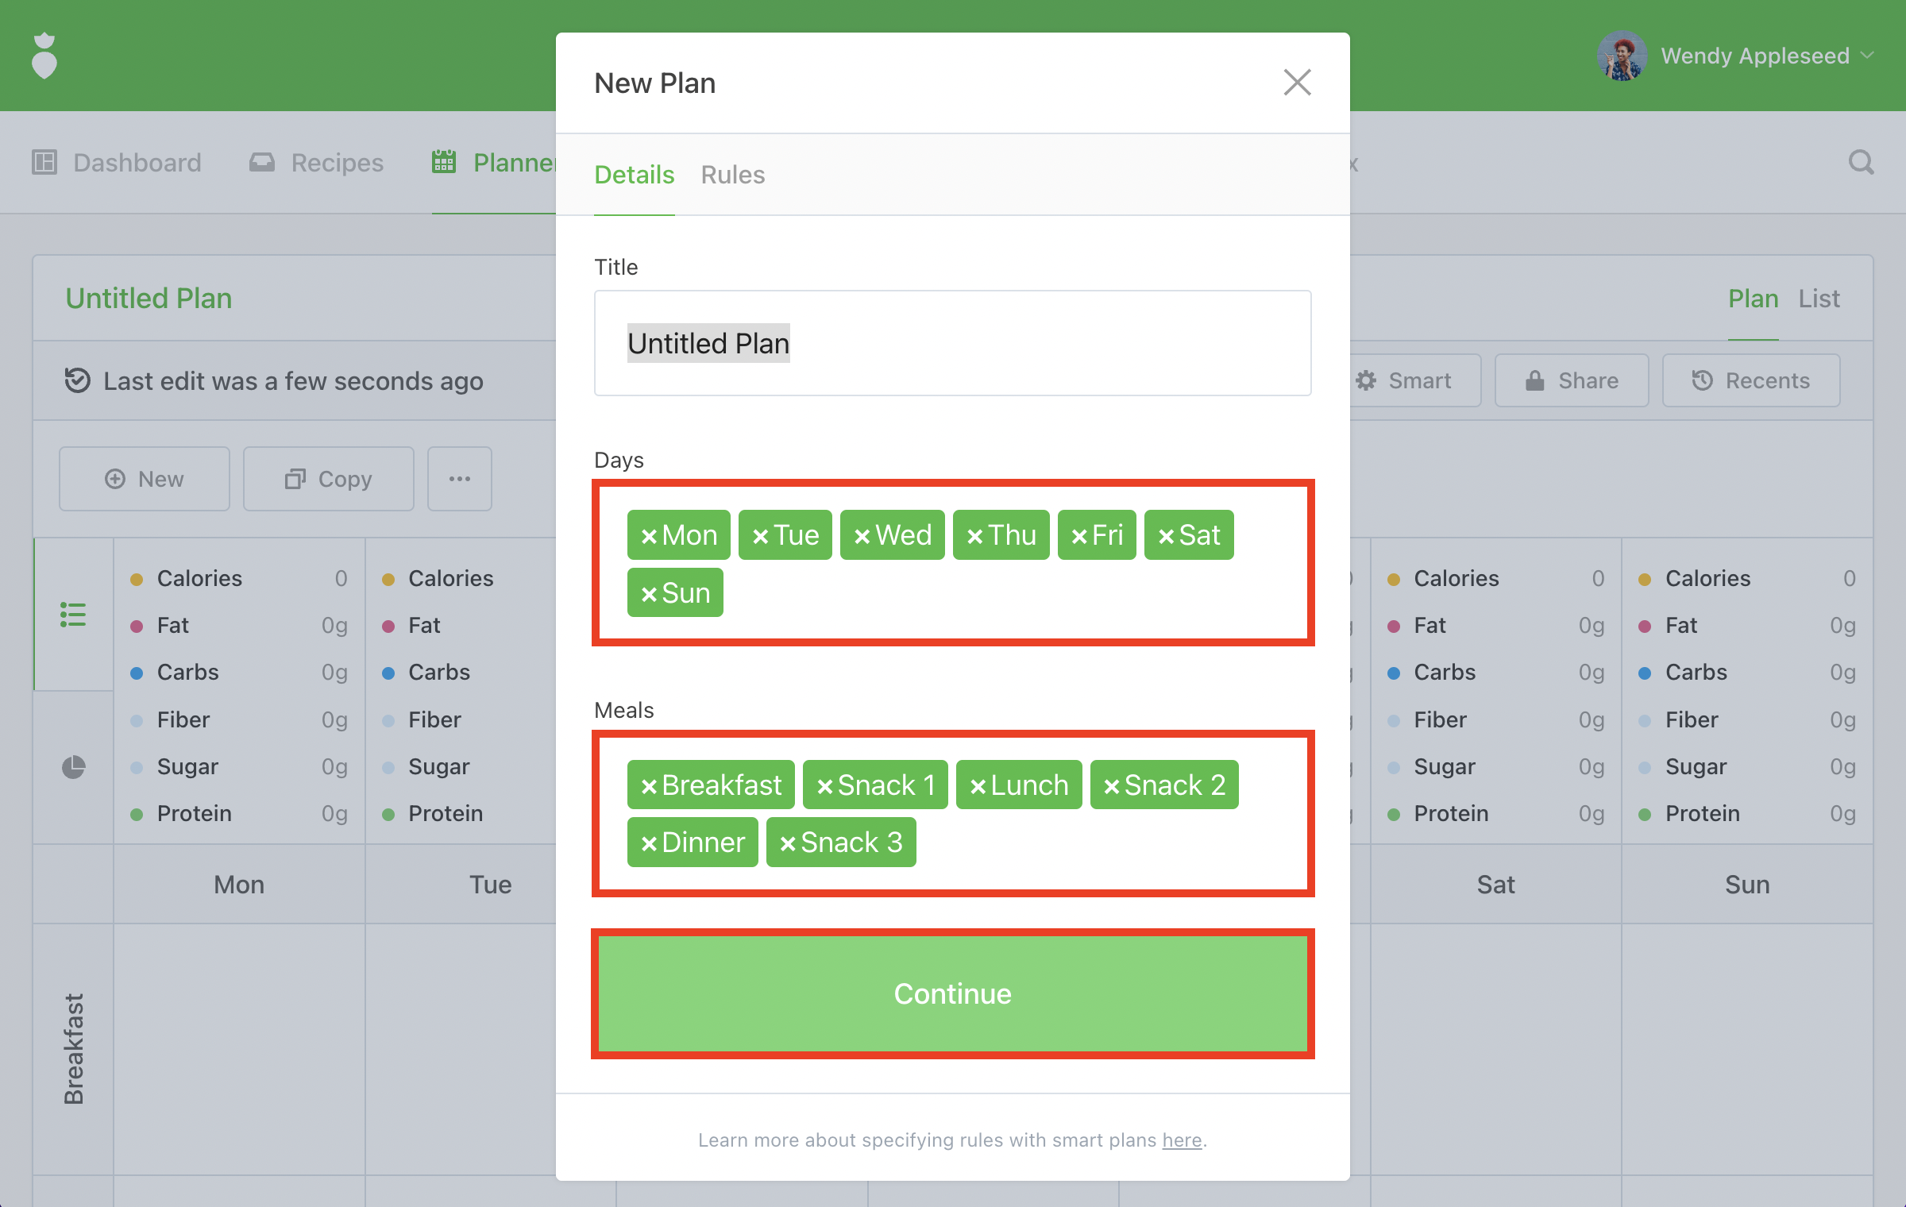Remove the Mon day tag
Viewport: 1906px width, 1207px height.
pos(649,536)
